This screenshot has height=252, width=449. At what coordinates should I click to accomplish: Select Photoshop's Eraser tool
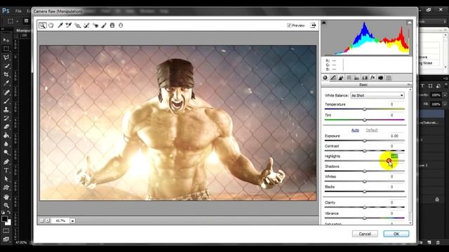point(6,127)
